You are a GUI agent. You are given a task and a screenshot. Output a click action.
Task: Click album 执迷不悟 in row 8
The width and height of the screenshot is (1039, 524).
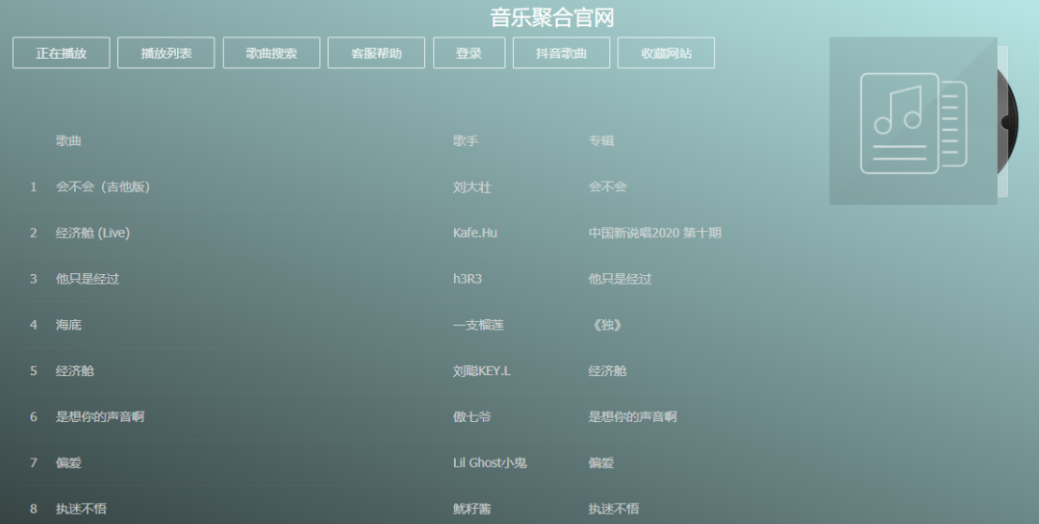(x=614, y=509)
